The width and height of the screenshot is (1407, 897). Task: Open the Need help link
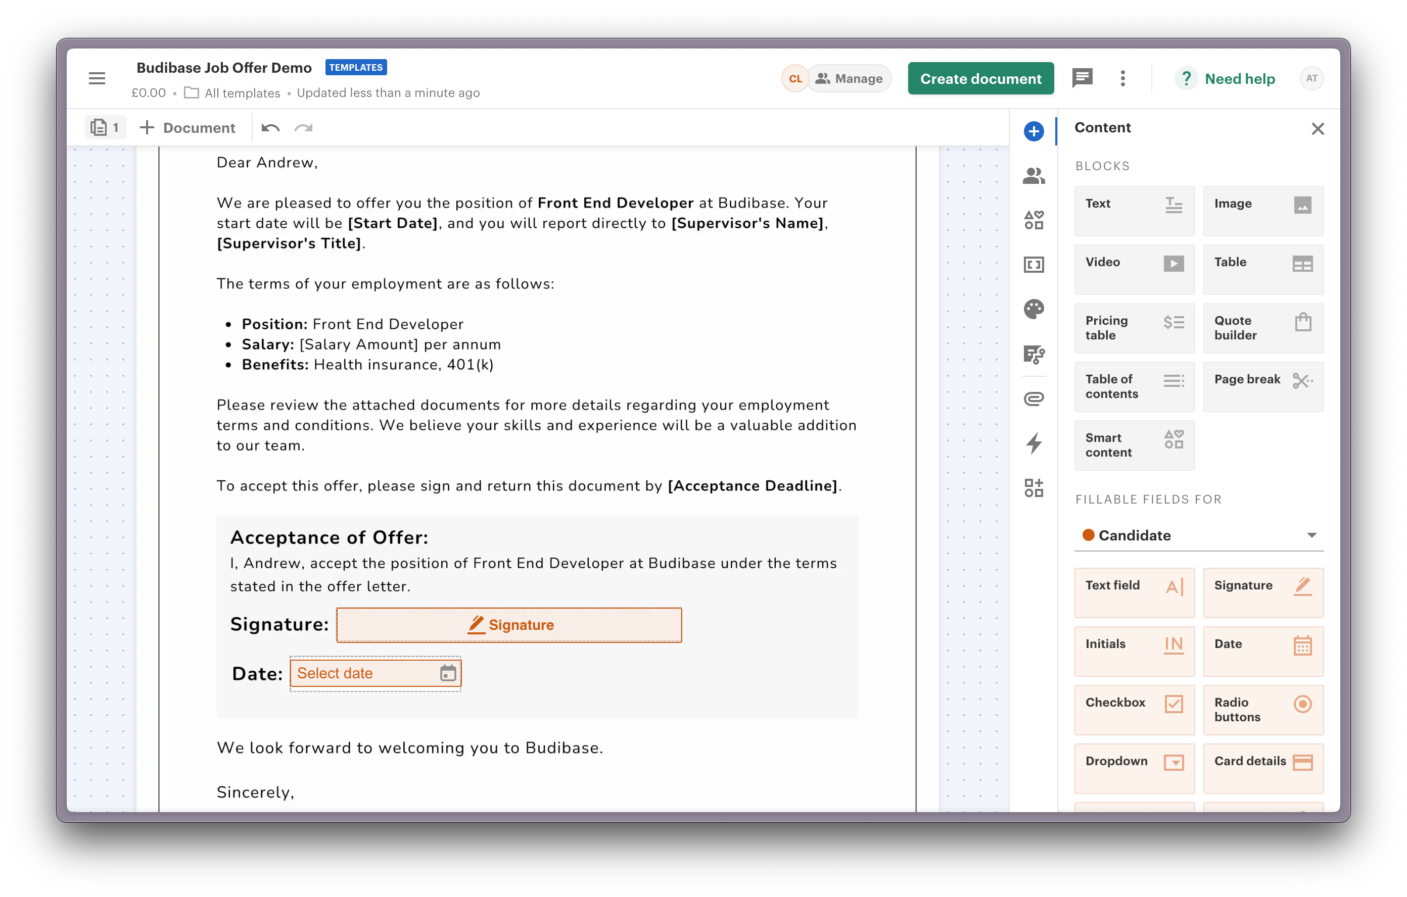click(1239, 78)
